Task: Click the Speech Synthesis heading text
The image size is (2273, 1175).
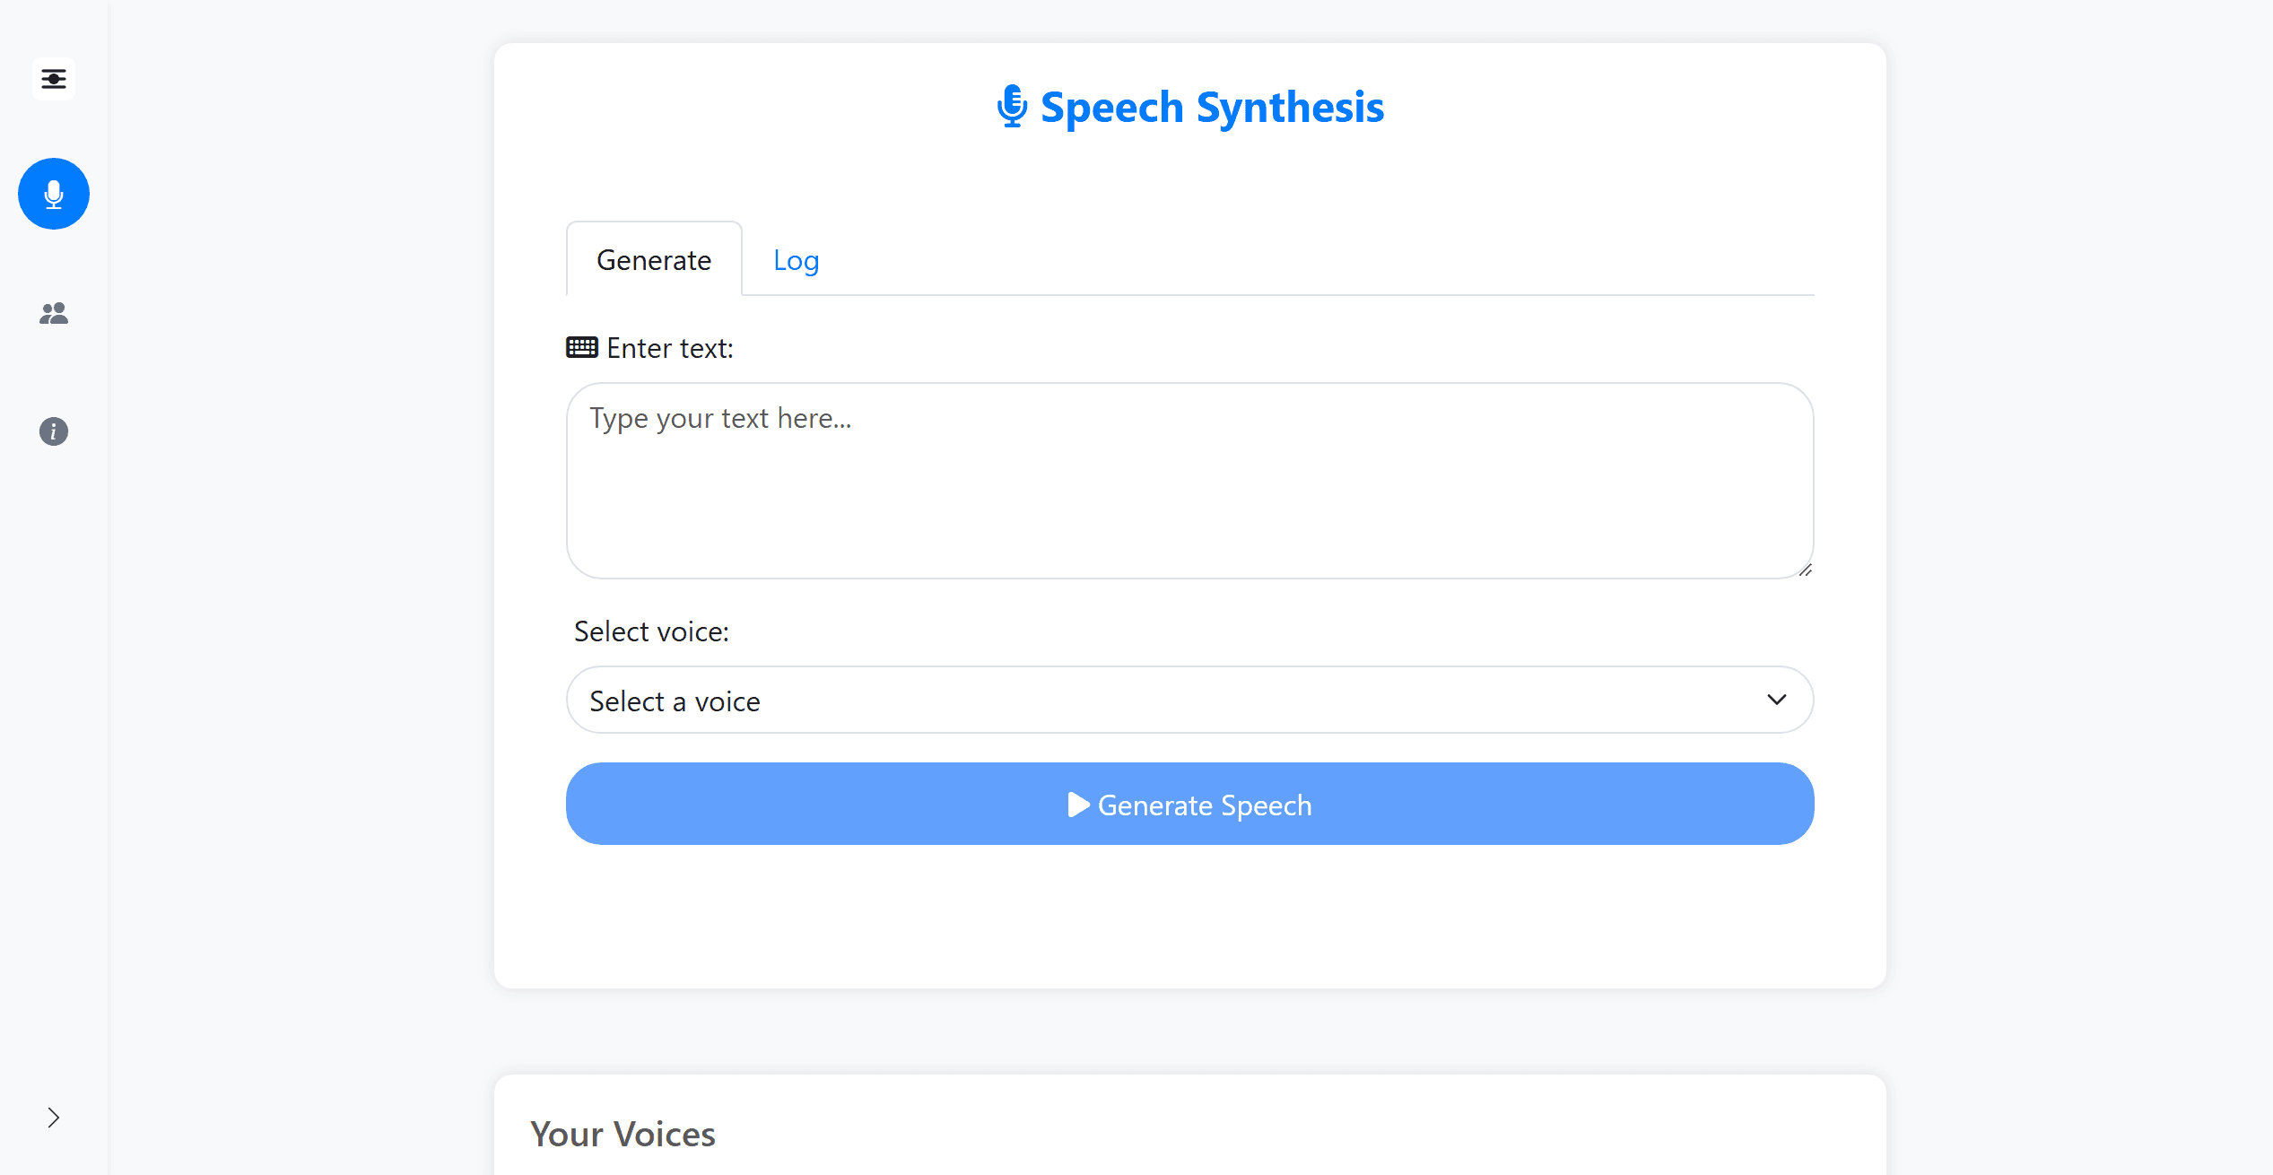Action: (1212, 107)
